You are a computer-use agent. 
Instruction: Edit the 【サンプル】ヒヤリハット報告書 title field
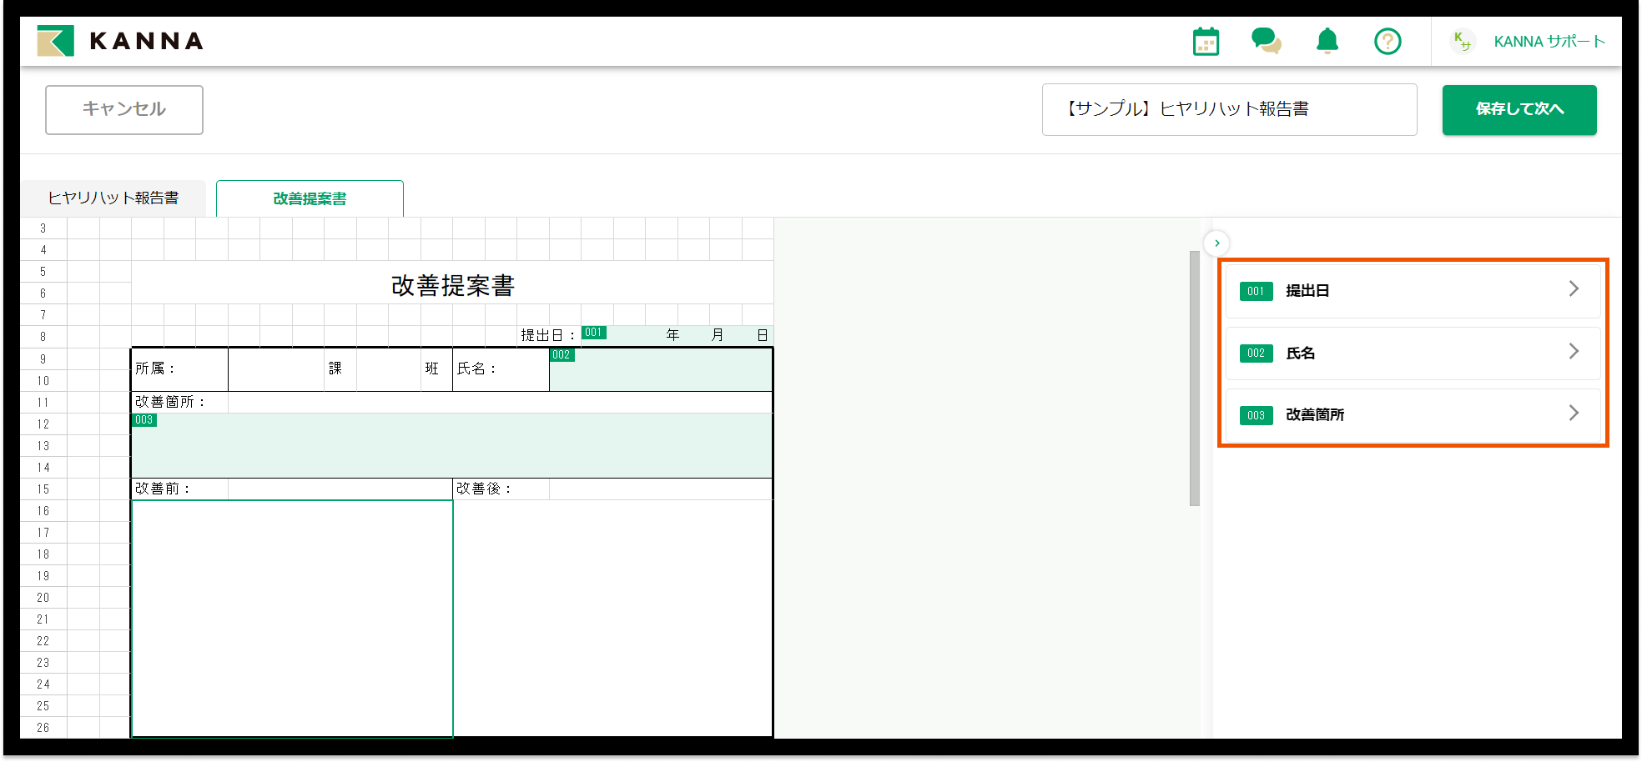coord(1229,109)
